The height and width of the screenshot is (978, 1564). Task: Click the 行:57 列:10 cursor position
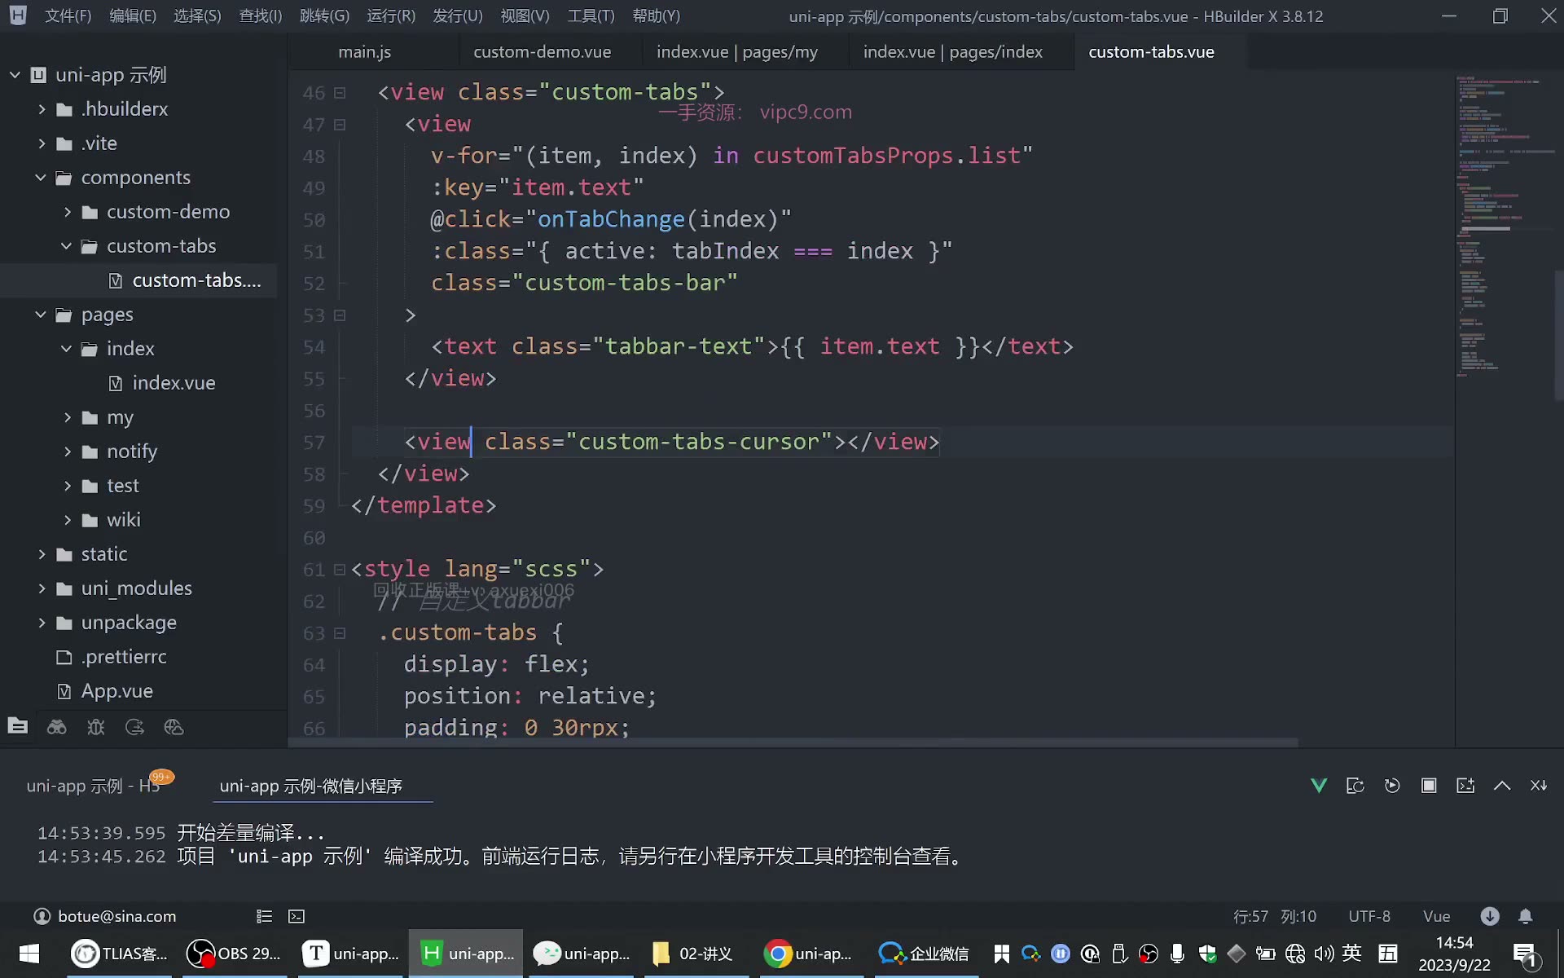[x=1275, y=916]
